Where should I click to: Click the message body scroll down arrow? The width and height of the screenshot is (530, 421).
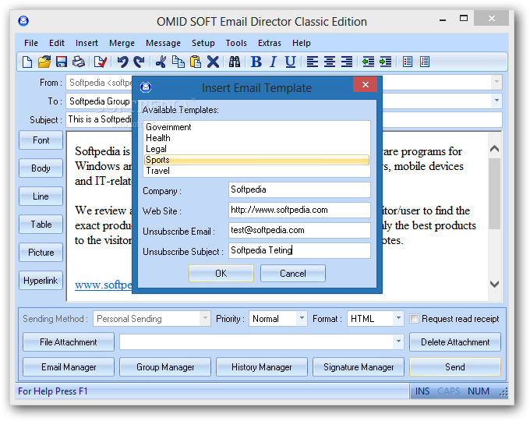click(494, 284)
